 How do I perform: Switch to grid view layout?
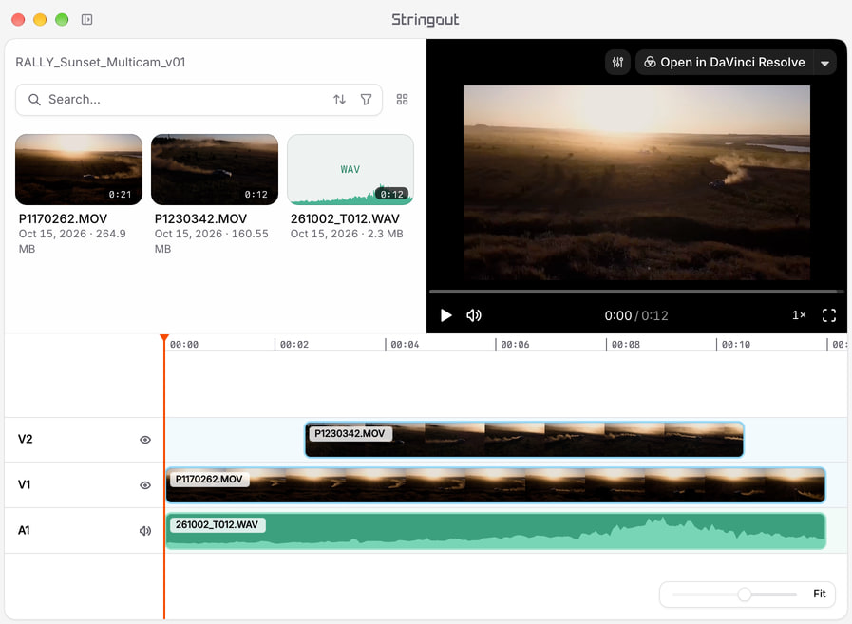(x=402, y=100)
